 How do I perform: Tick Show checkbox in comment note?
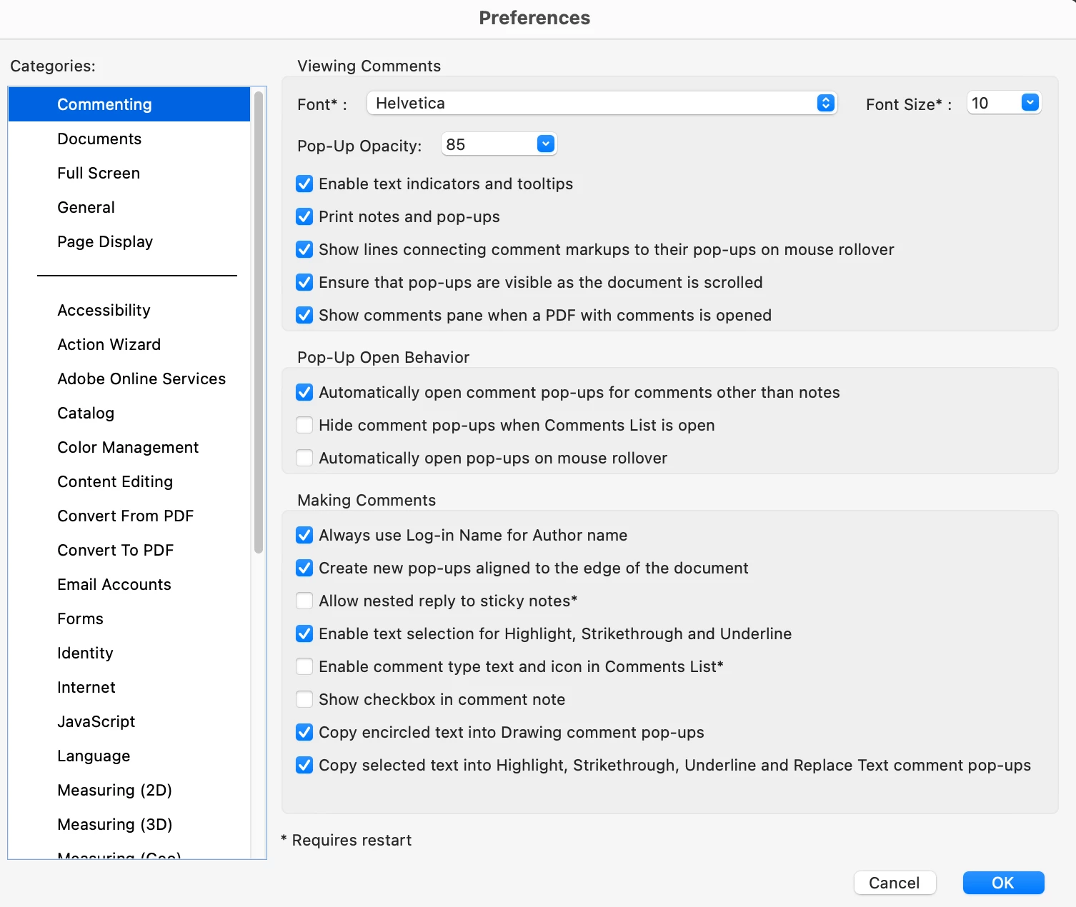pyautogui.click(x=304, y=700)
